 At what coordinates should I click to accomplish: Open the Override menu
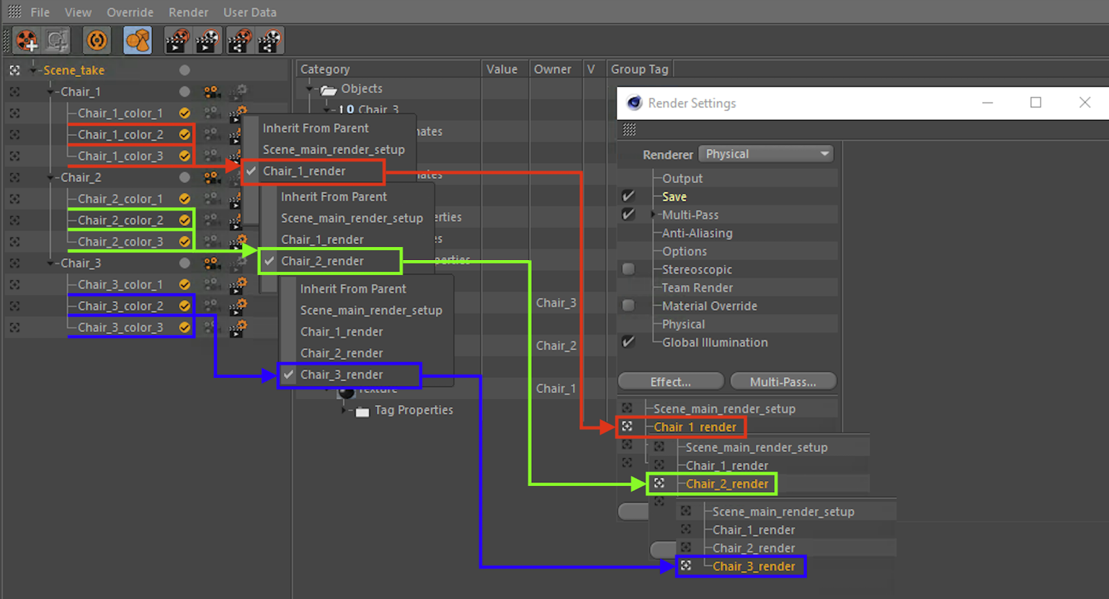[130, 12]
